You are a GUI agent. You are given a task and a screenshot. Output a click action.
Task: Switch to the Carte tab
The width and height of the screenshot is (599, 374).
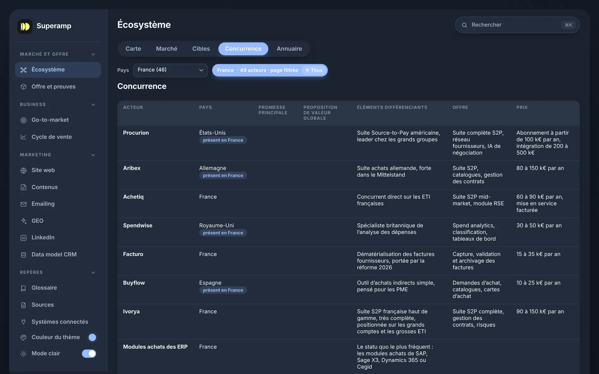(x=133, y=49)
